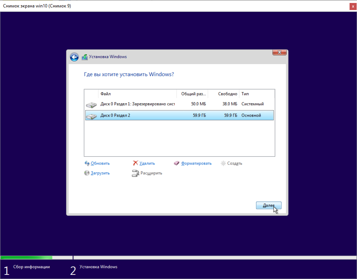The image size is (357, 279).
Task: Click the drive icon for Disk 0 Partition 2
Action: click(91, 116)
